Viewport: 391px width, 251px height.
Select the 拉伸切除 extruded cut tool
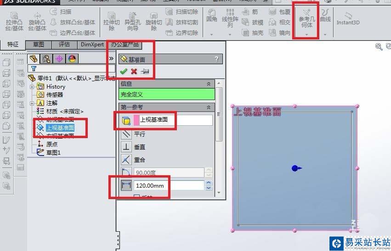112,22
